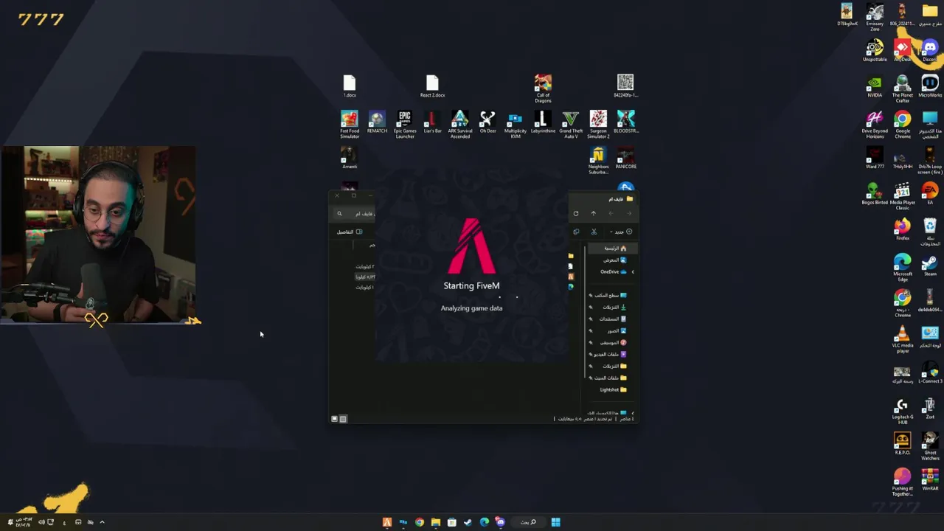Select the Emissary Zero icon

coord(875,17)
